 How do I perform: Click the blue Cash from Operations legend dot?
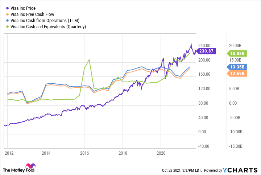coord(7,20)
